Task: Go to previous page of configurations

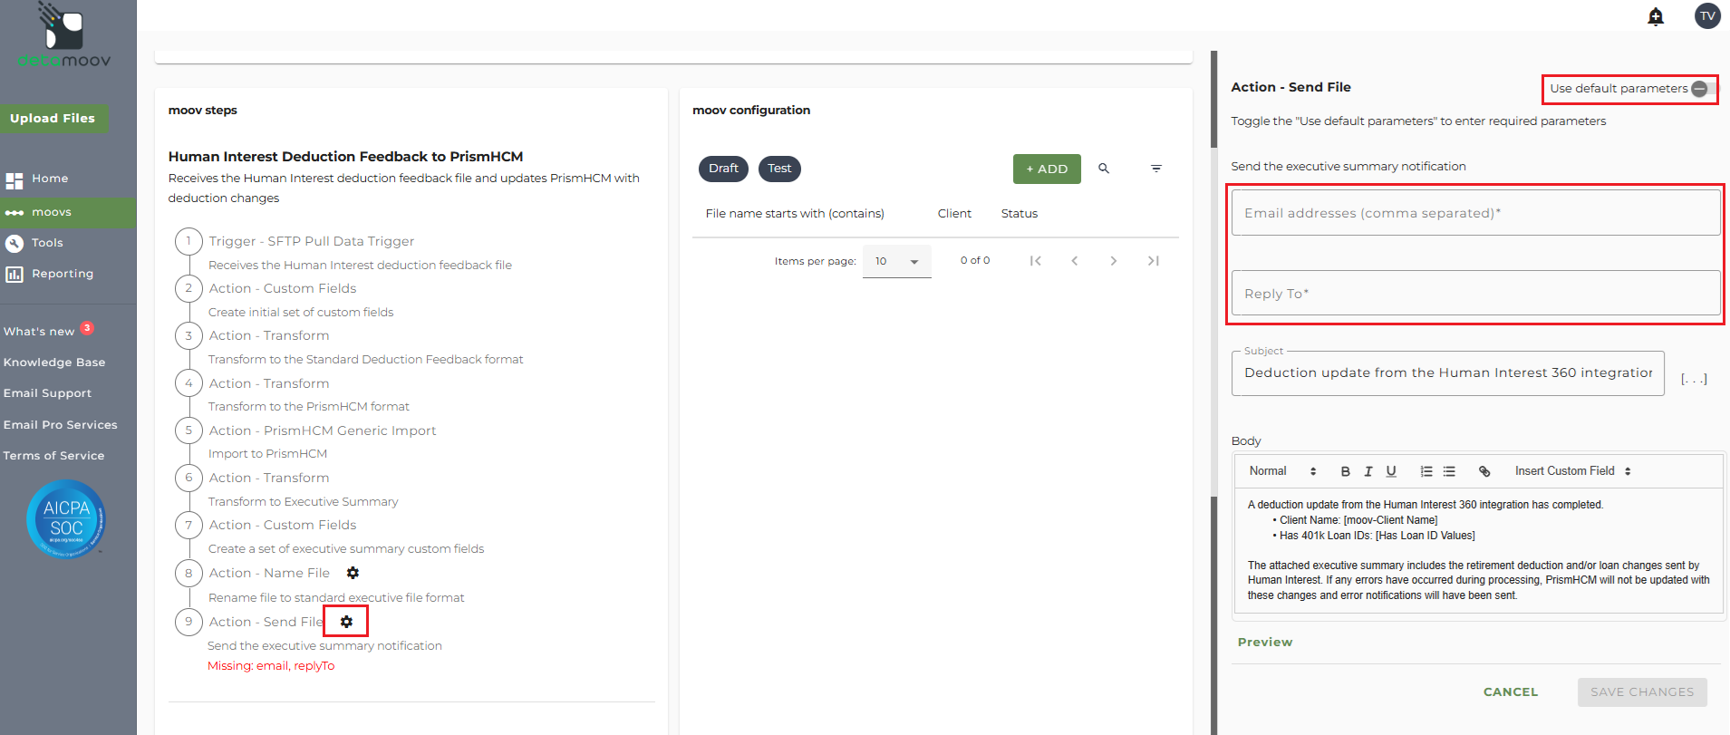Action: click(x=1075, y=261)
